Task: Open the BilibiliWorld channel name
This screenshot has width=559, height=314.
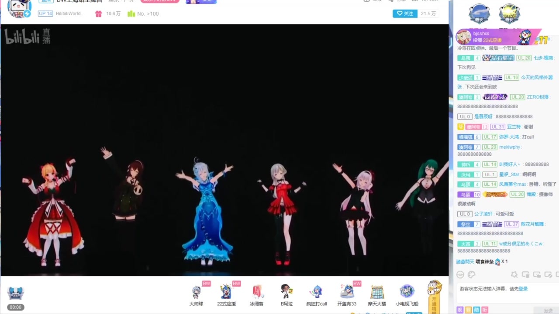Action: point(70,14)
